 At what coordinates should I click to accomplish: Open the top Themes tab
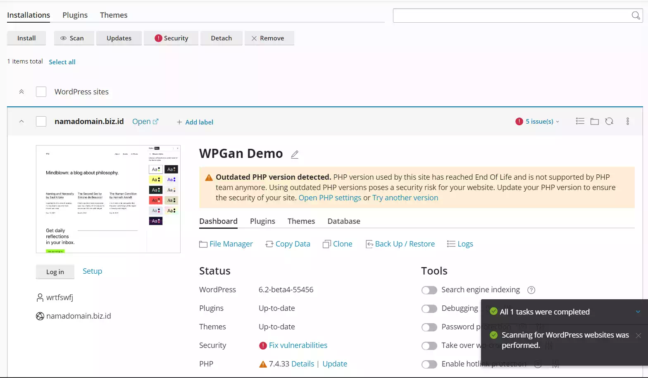(114, 15)
